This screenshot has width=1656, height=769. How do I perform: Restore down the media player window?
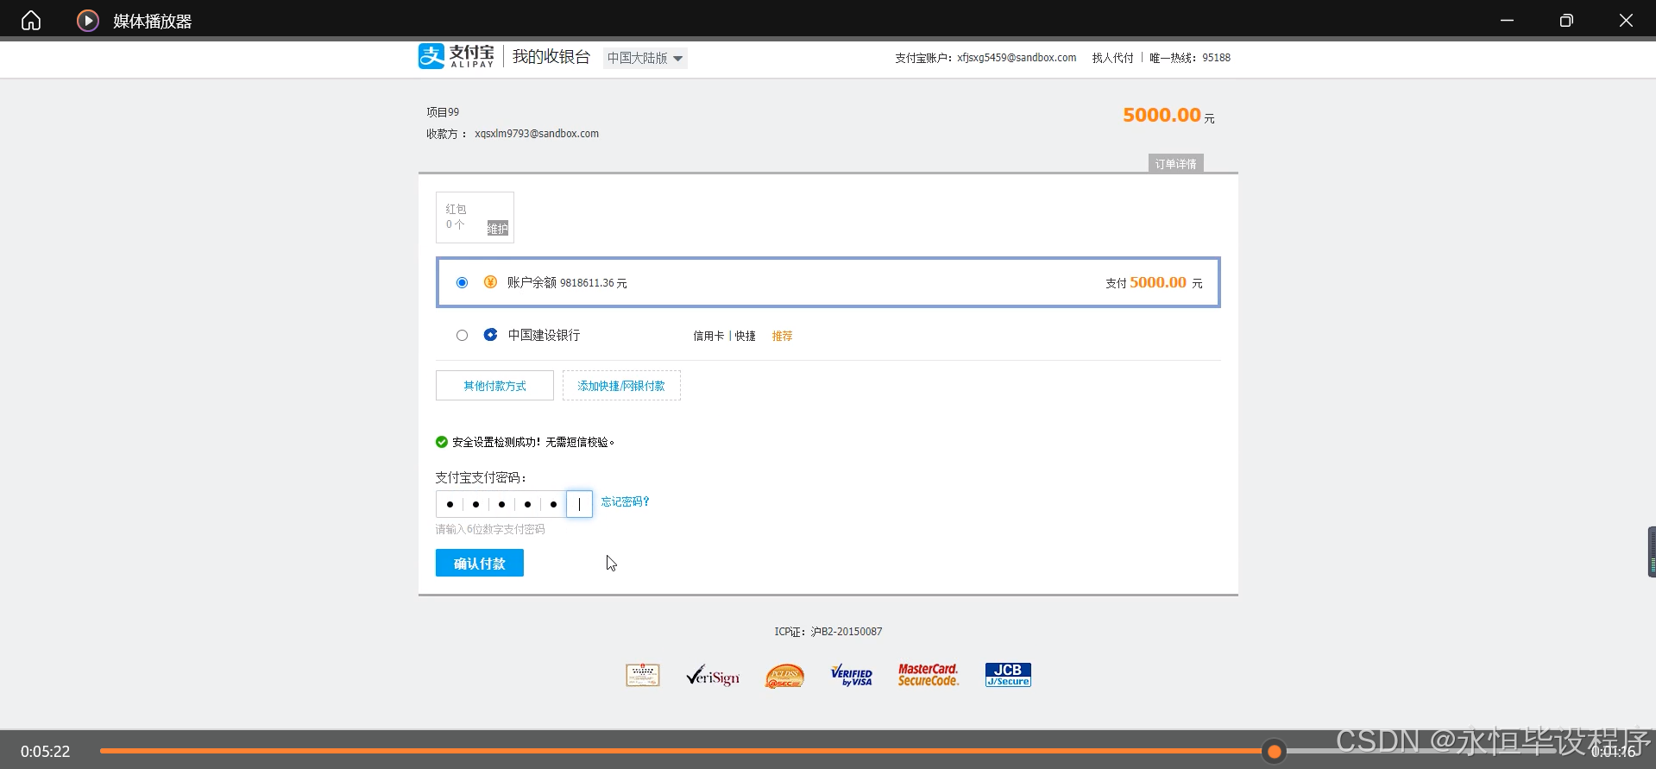1566,21
